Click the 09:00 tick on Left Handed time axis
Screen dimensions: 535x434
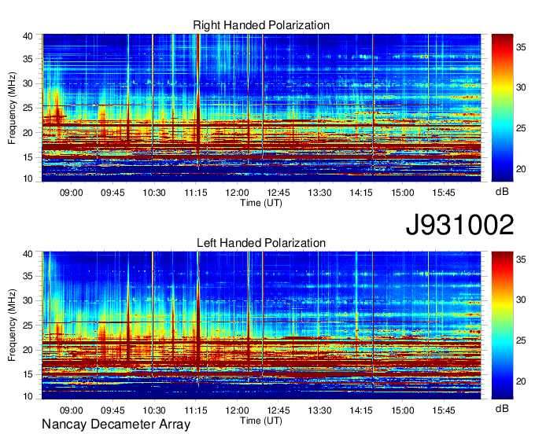[x=72, y=410]
